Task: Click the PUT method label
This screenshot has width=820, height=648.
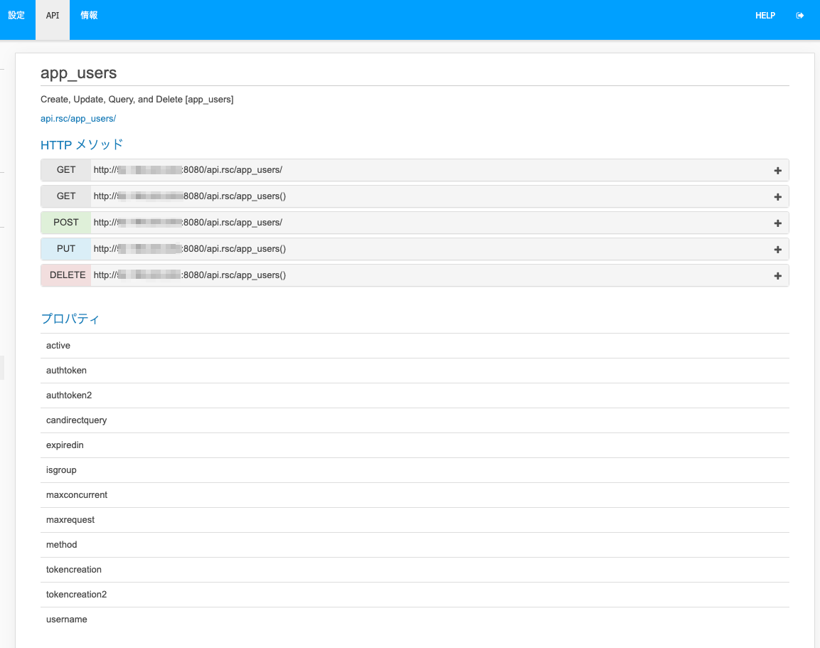Action: click(66, 249)
